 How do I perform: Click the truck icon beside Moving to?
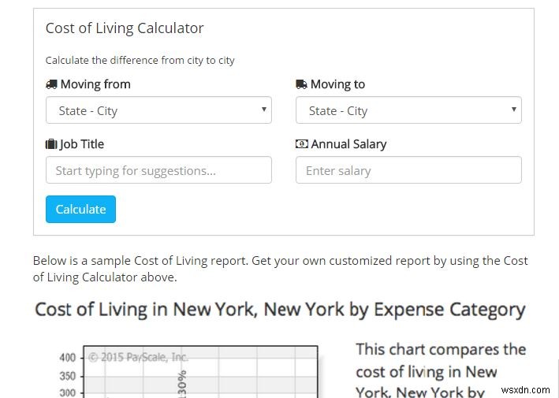point(301,84)
